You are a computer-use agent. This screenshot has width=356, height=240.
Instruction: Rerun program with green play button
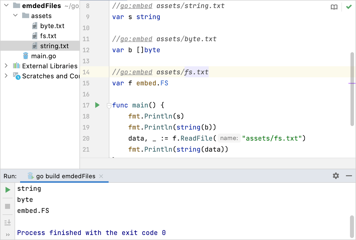tap(8, 190)
